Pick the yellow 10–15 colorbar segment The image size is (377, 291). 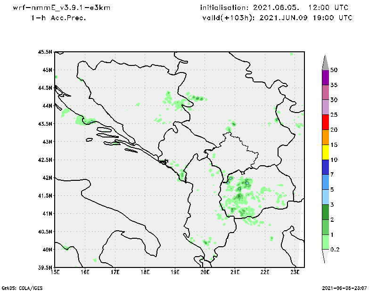pyautogui.click(x=325, y=153)
